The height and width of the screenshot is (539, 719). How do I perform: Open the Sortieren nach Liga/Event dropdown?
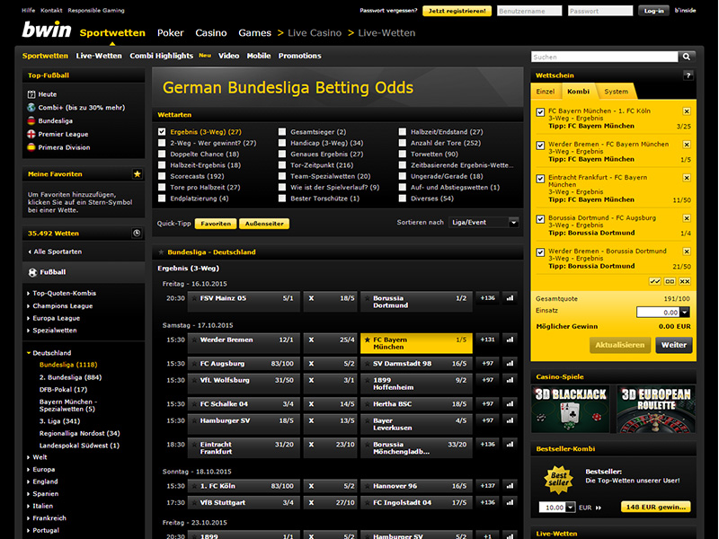click(x=484, y=223)
